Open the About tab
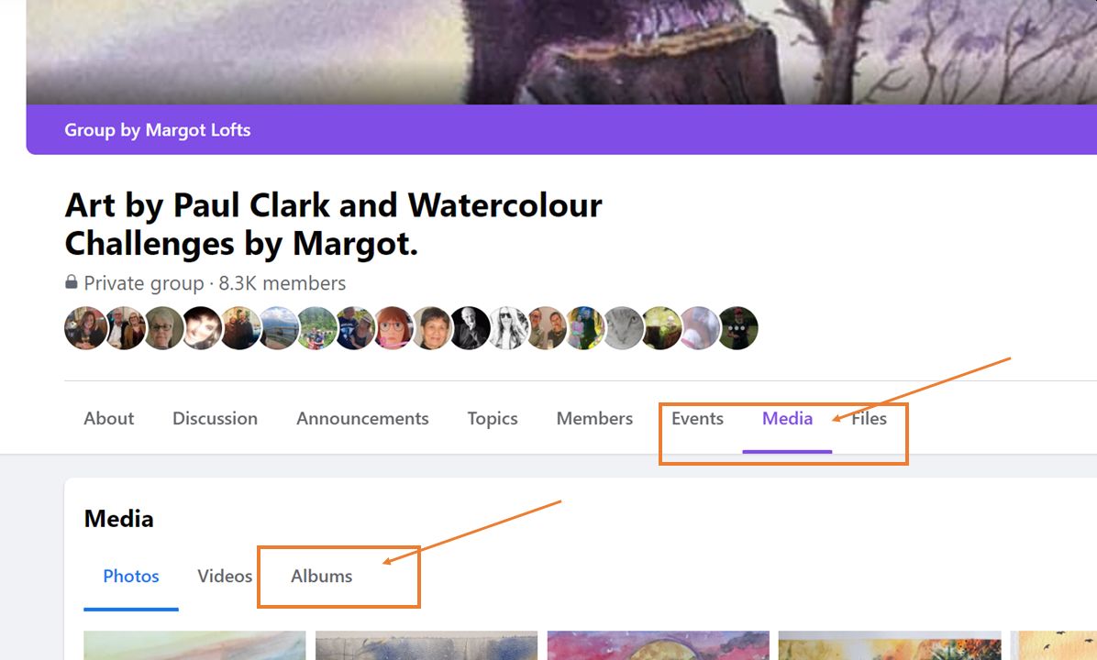 click(x=108, y=418)
